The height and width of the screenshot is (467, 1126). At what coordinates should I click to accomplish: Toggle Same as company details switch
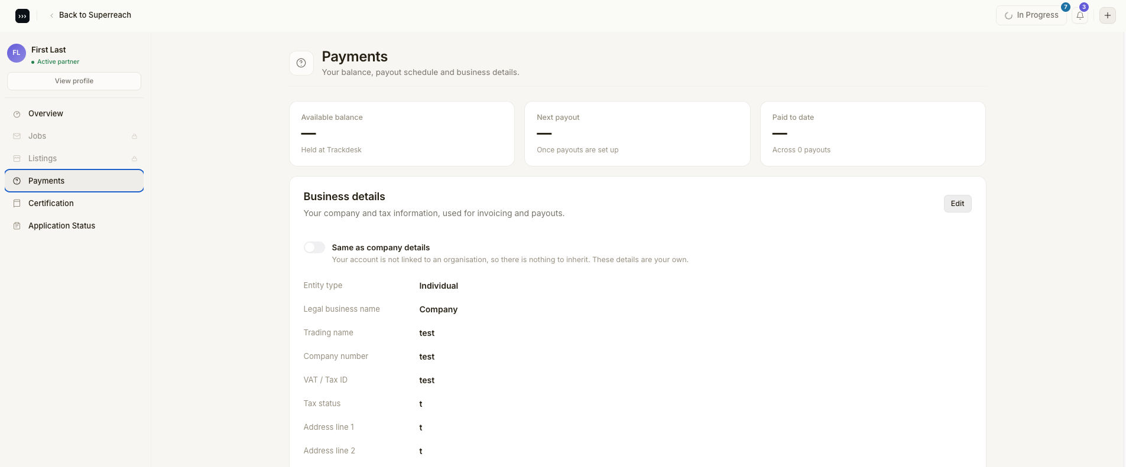(314, 247)
